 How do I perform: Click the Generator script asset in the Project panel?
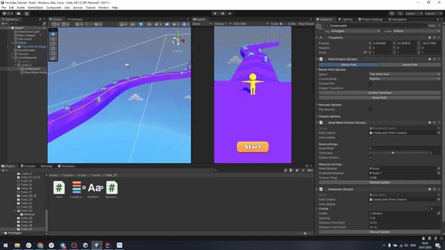click(112, 187)
